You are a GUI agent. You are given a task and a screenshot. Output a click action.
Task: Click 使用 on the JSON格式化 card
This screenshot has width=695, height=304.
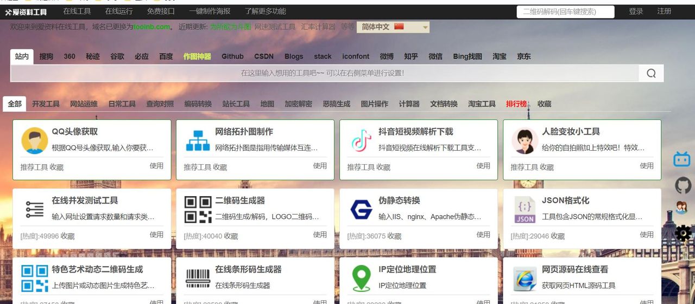[x=647, y=235]
